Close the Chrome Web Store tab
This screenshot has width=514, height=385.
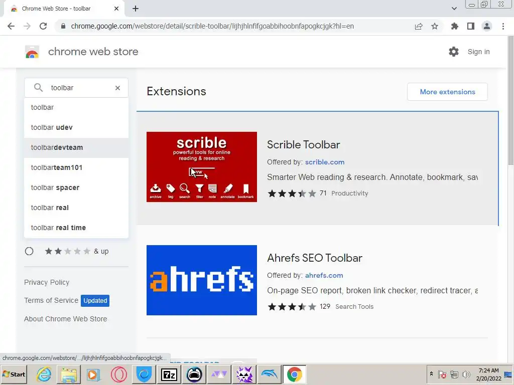pos(116,9)
